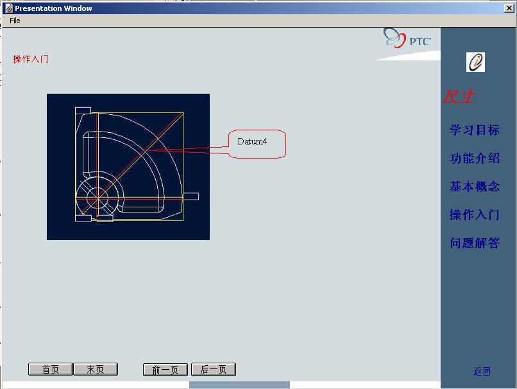Jump to last page with 末页
The height and width of the screenshot is (389, 517).
click(x=96, y=370)
